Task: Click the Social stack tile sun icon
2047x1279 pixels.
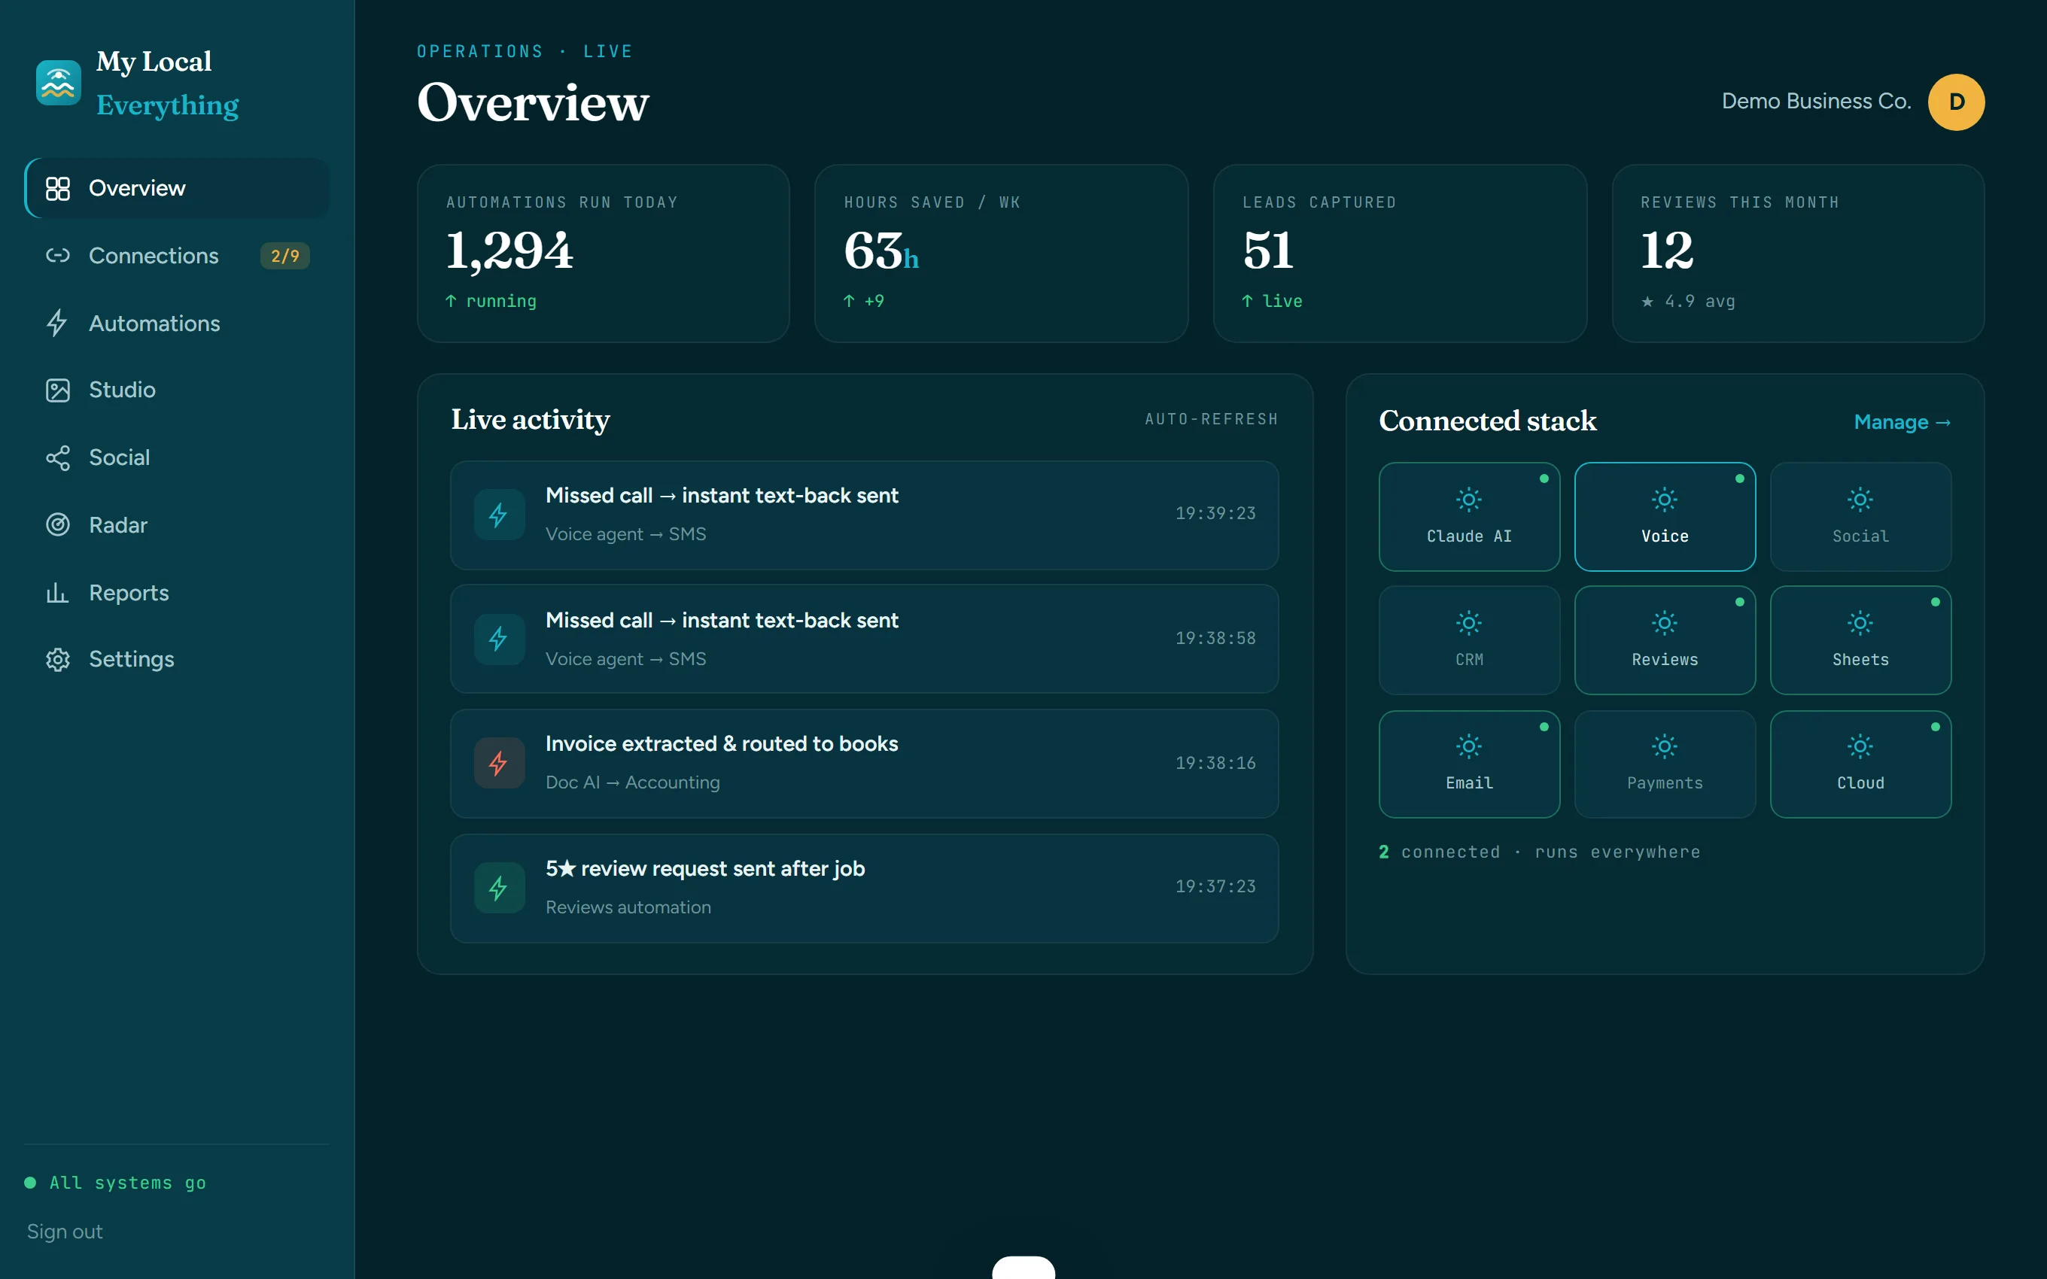Action: tap(1860, 500)
